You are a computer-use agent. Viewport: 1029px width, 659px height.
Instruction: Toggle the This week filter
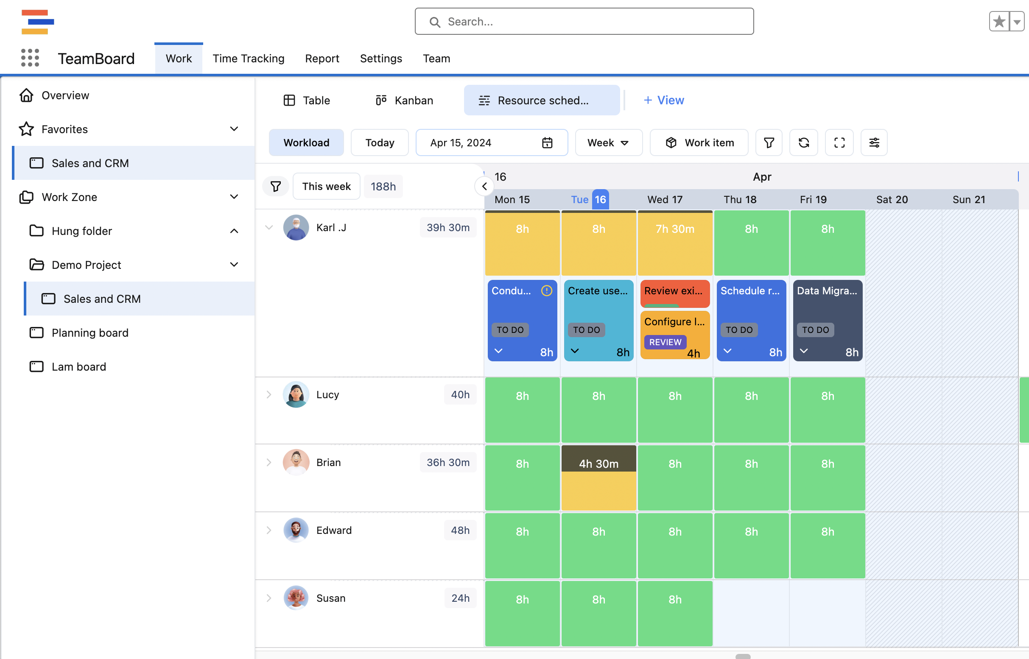tap(326, 186)
